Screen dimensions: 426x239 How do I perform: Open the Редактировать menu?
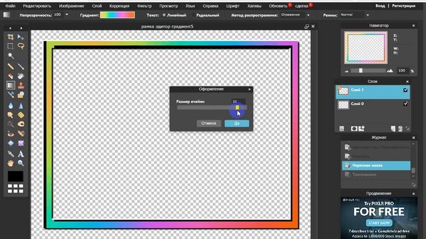(x=37, y=6)
